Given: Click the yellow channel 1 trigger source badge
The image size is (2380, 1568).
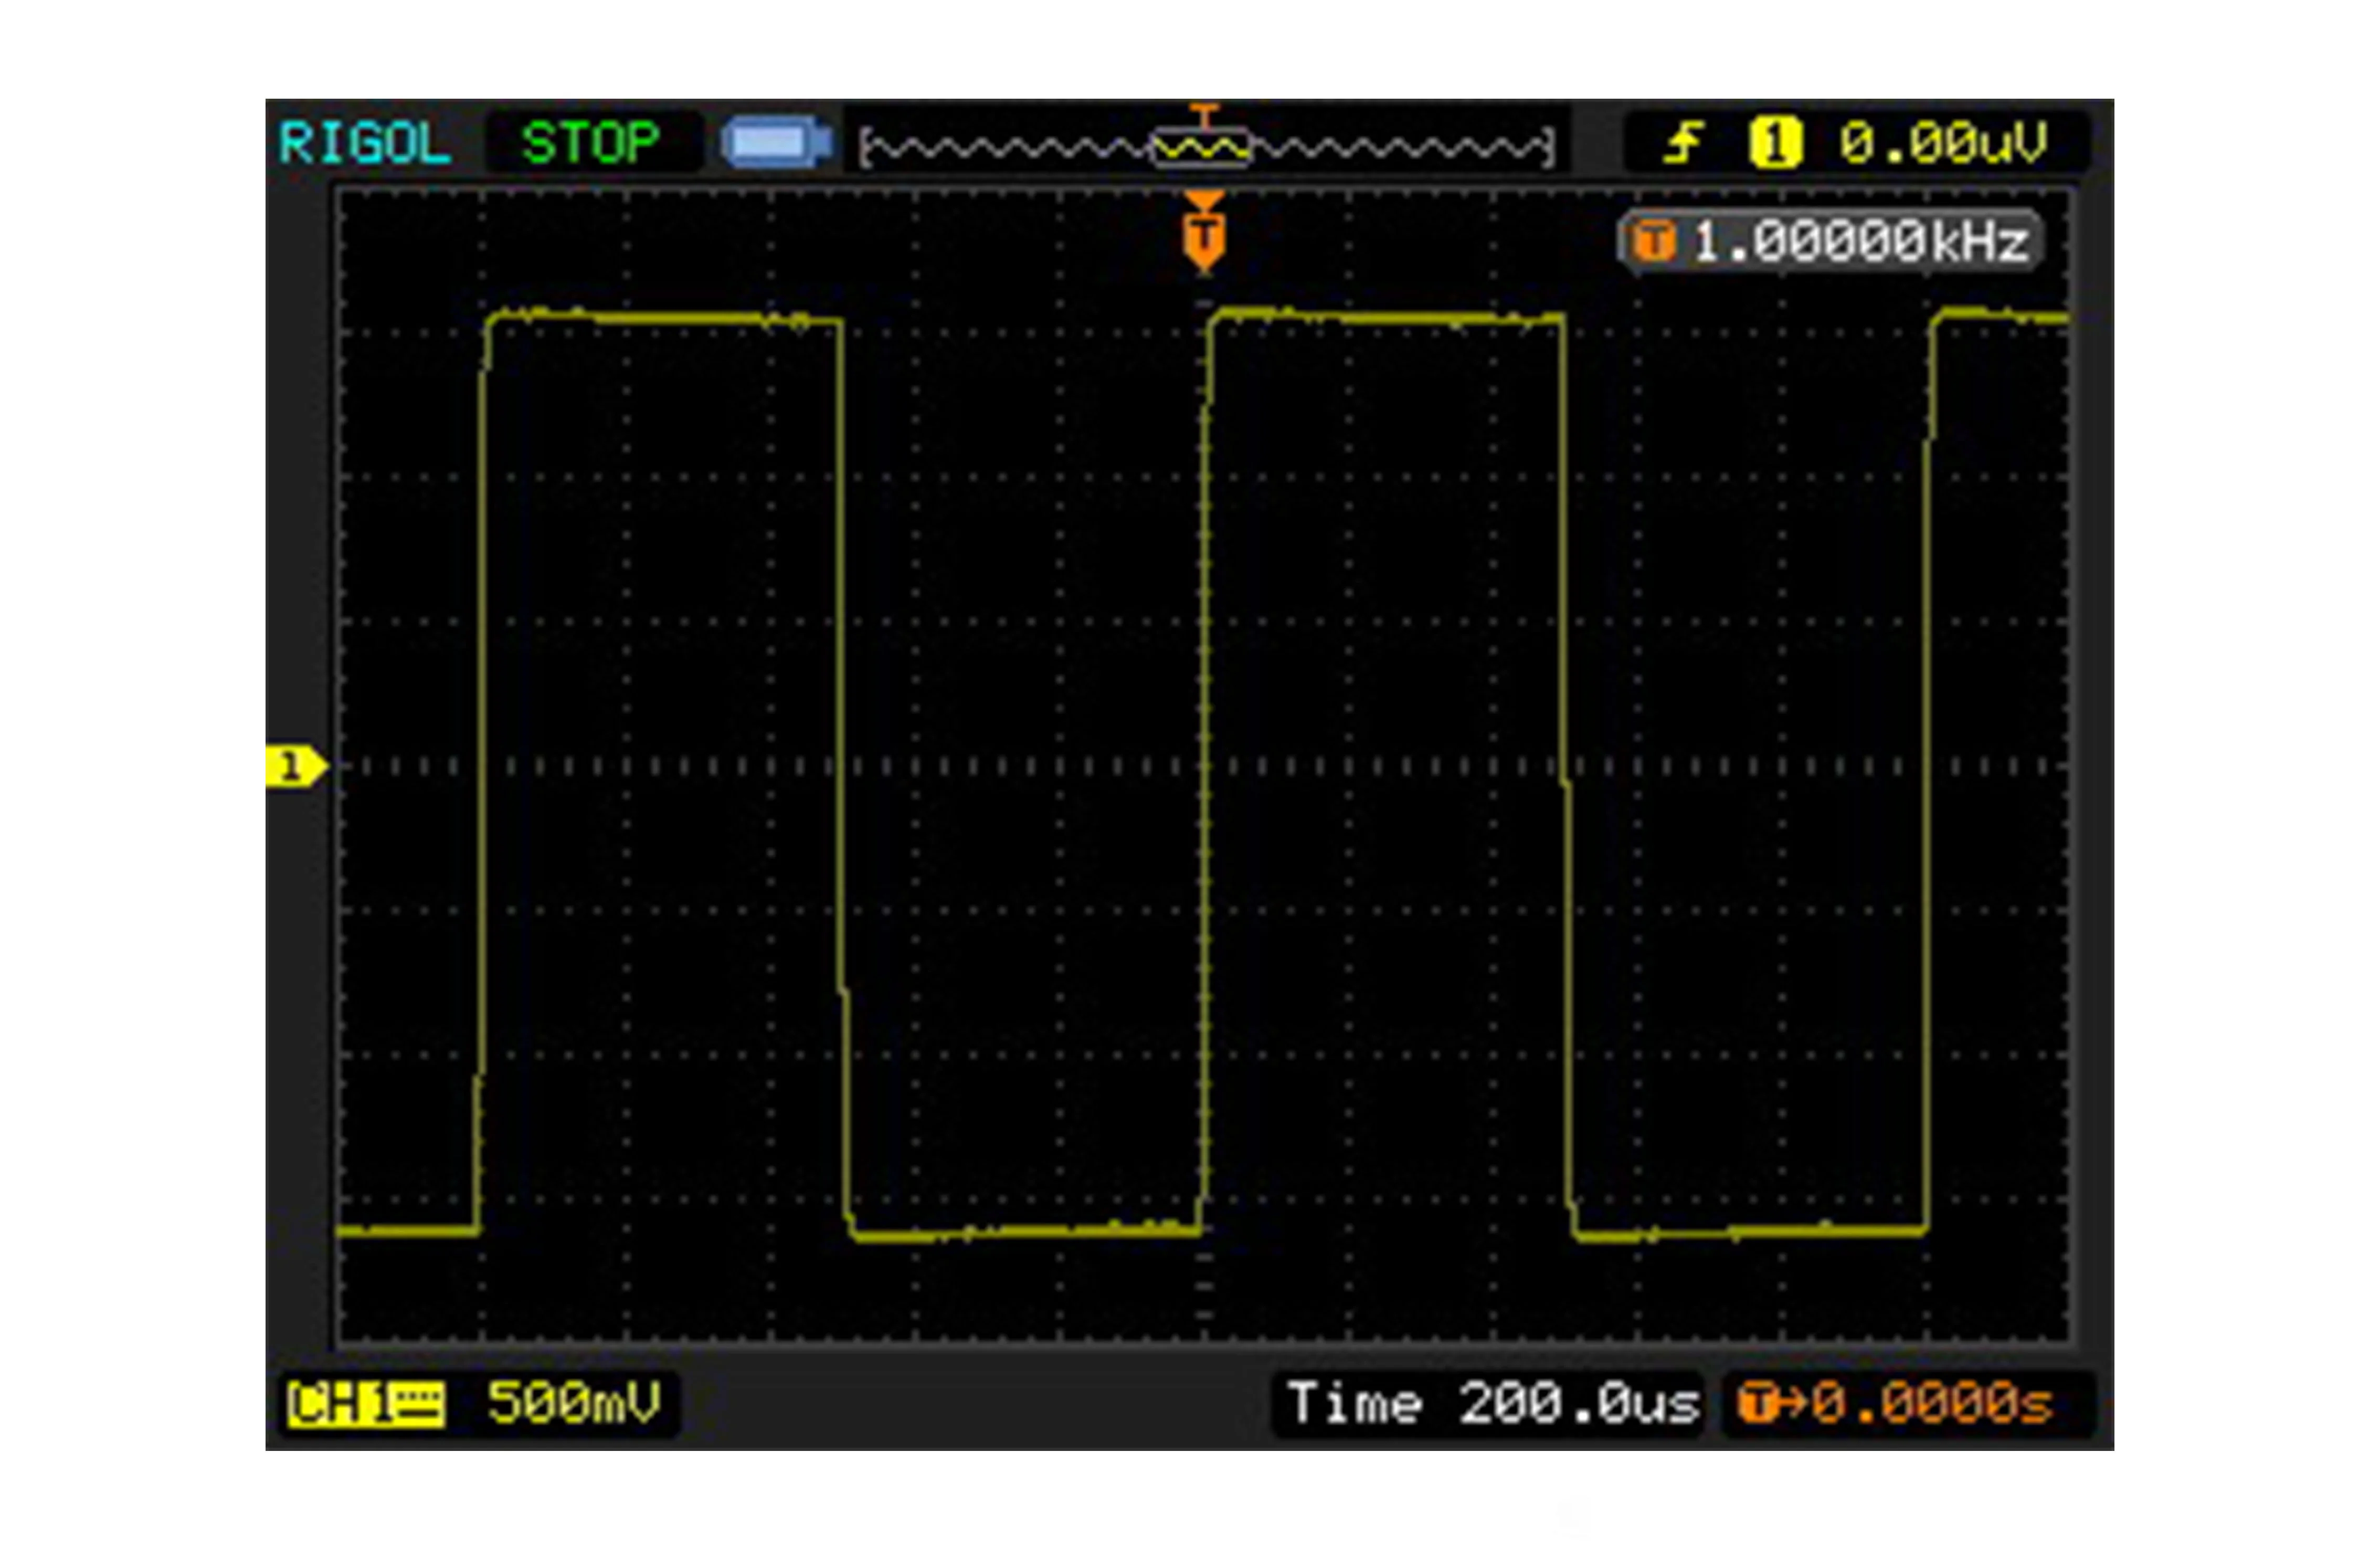Looking at the screenshot, I should [x=1775, y=142].
